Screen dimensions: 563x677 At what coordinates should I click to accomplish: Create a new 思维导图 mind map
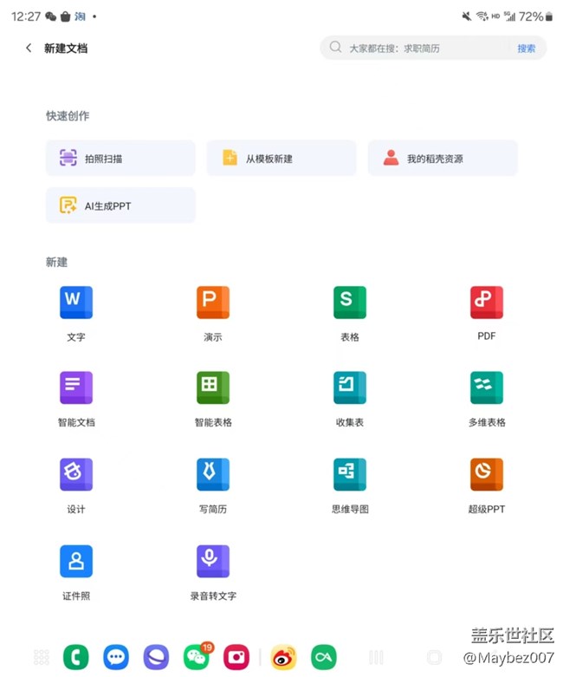[349, 486]
